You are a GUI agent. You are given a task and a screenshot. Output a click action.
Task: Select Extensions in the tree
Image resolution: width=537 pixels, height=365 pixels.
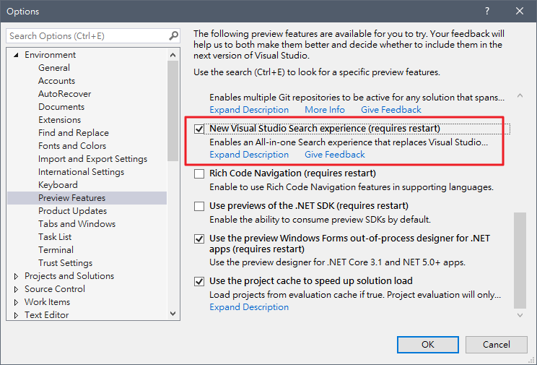coord(59,120)
